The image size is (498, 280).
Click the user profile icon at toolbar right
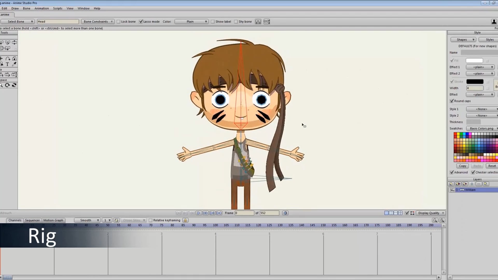[494, 22]
